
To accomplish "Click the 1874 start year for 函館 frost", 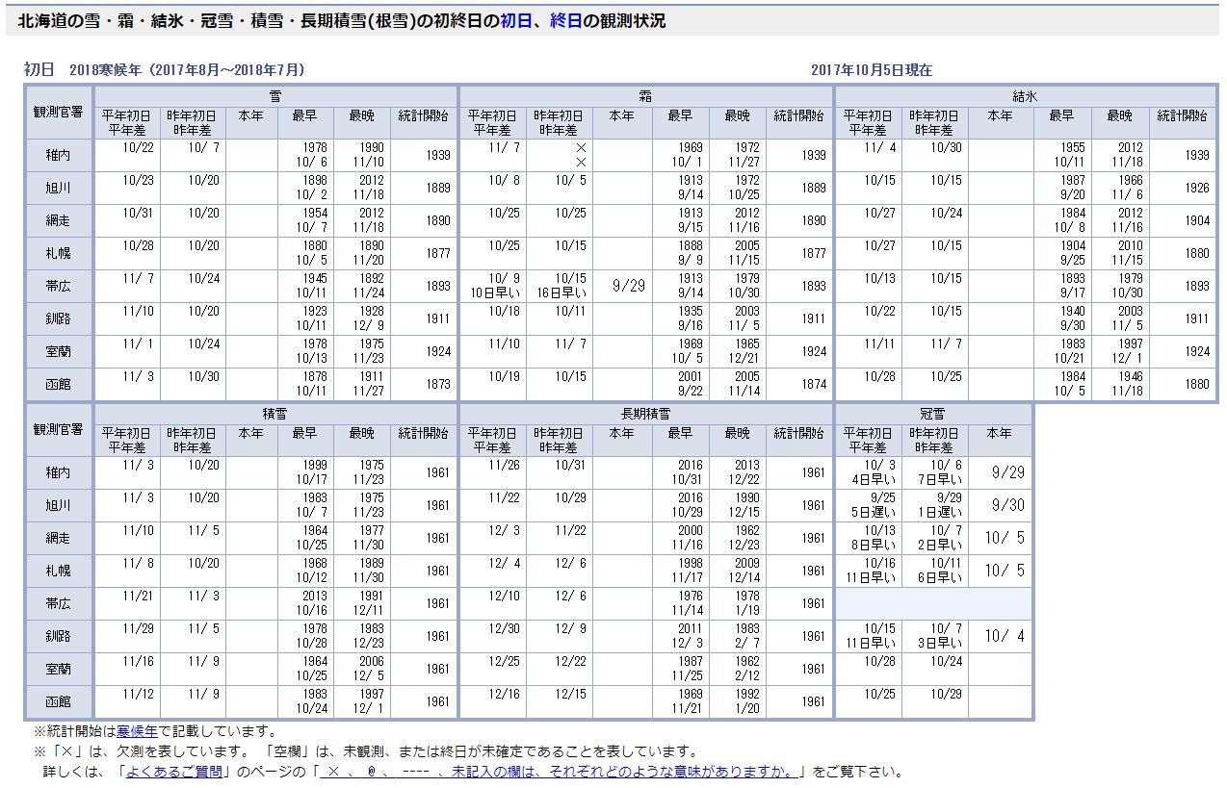I will [x=813, y=384].
